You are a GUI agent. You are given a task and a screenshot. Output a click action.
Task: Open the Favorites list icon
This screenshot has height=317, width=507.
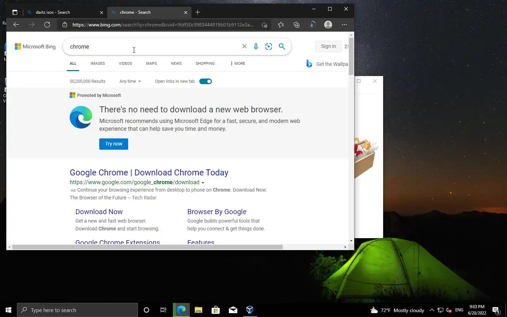(x=281, y=25)
